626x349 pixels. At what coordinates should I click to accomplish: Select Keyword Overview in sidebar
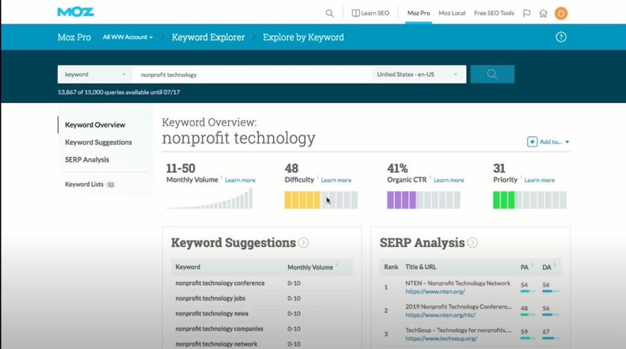tap(95, 125)
